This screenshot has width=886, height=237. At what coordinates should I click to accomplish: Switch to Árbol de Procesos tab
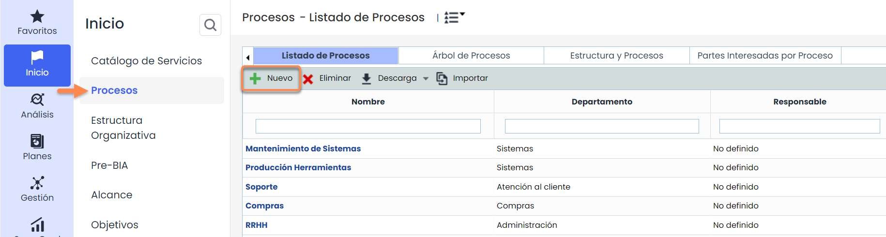coord(471,56)
